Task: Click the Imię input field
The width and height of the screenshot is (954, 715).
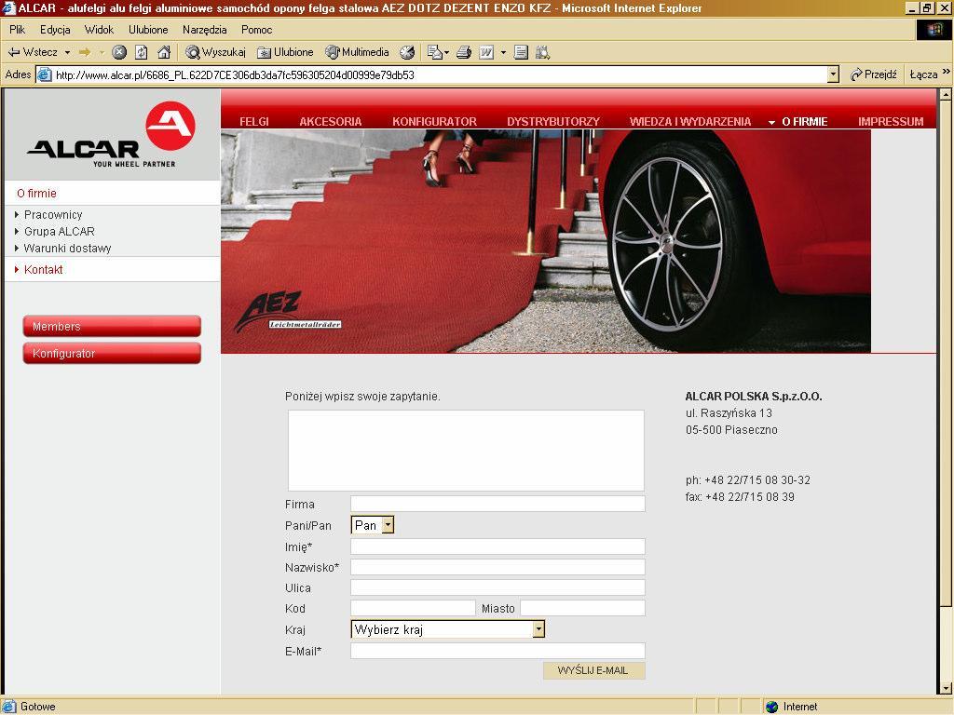Action: [497, 546]
